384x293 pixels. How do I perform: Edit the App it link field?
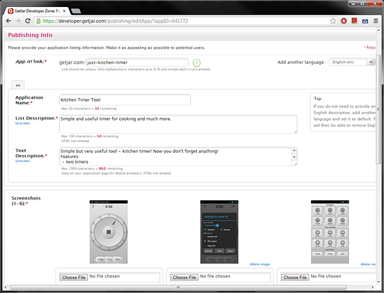tap(137, 63)
